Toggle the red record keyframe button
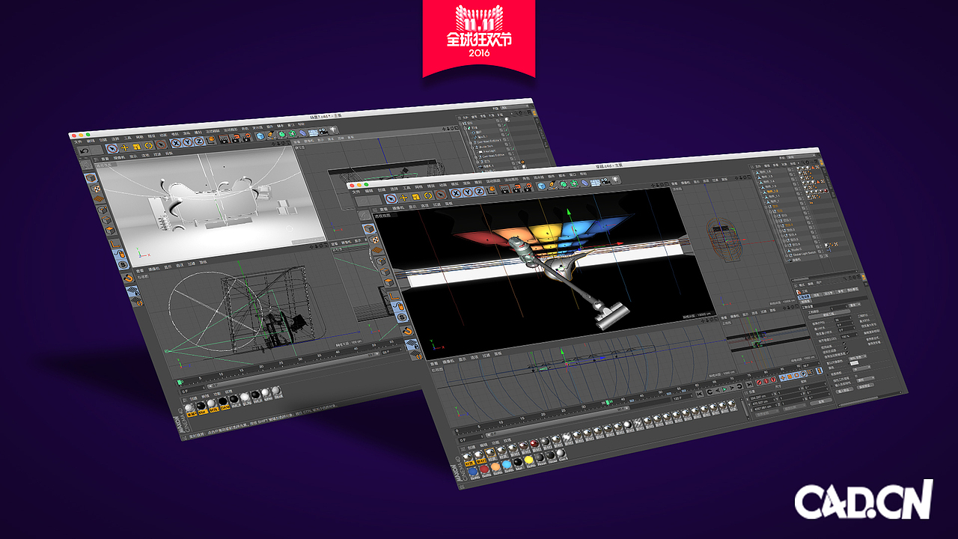Screen dimensions: 958x539 pos(759,382)
